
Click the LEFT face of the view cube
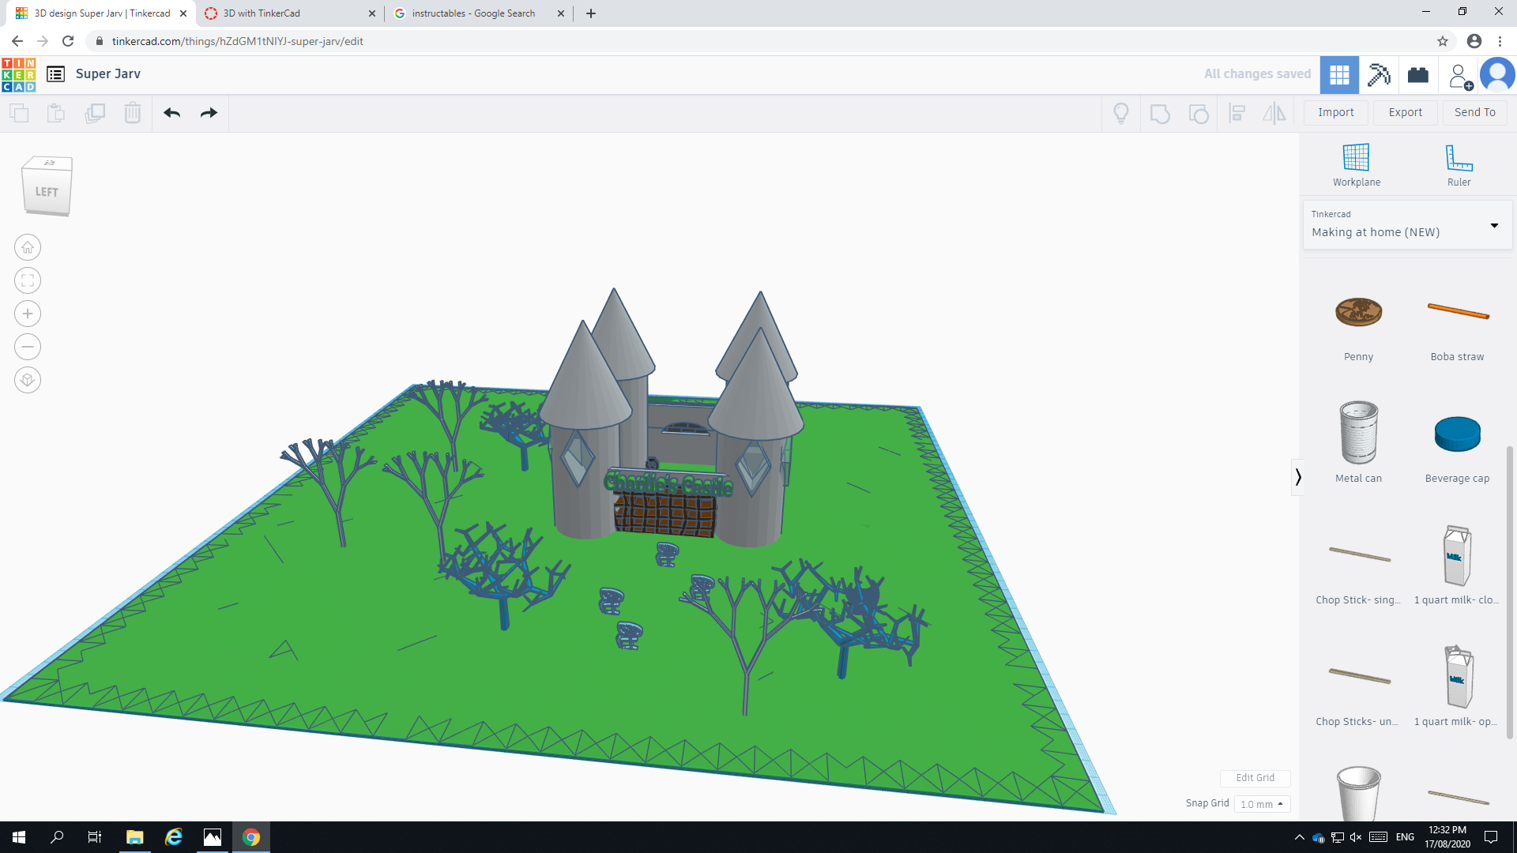tap(47, 192)
